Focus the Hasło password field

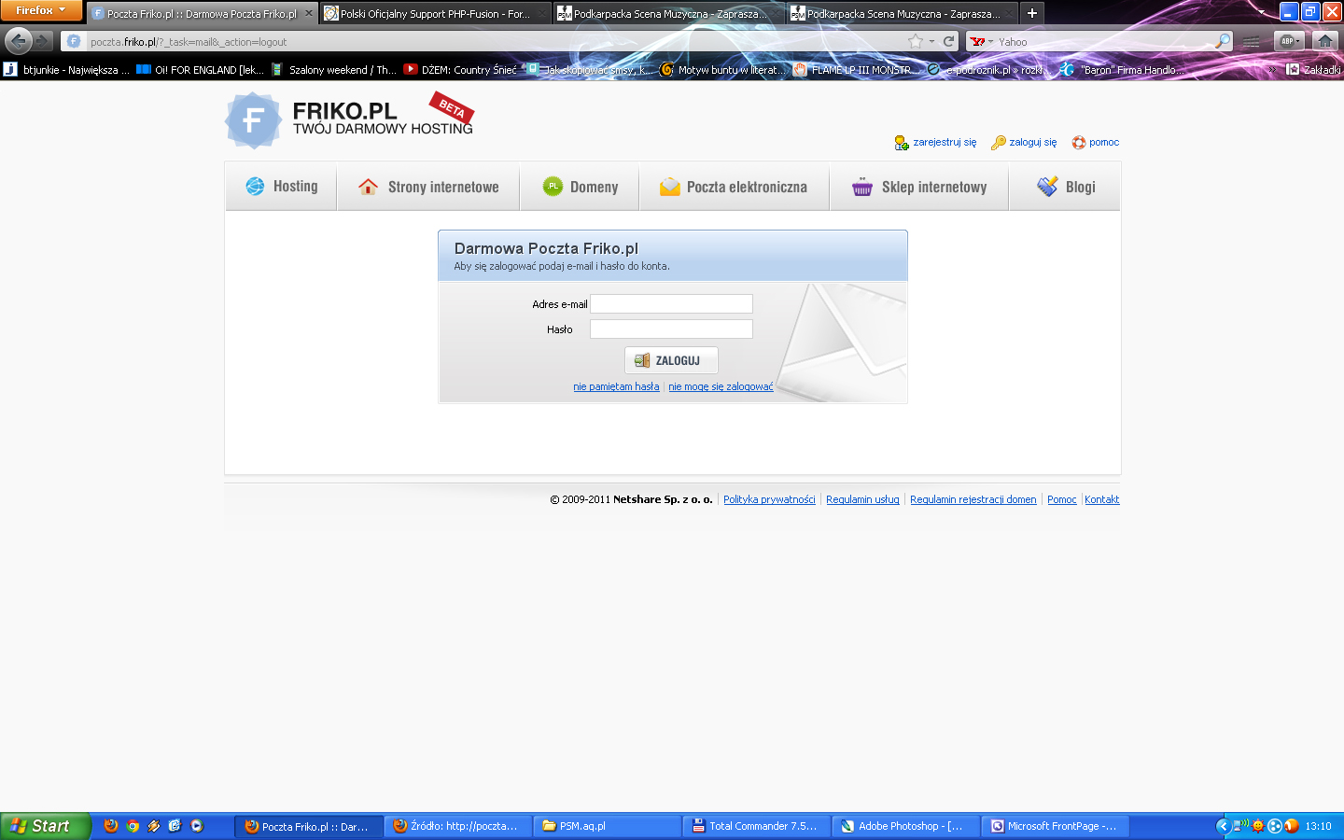coord(671,329)
